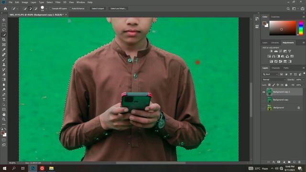Image resolution: width=306 pixels, height=172 pixels.
Task: Open the Fill value dropdown
Action: (x=303, y=85)
